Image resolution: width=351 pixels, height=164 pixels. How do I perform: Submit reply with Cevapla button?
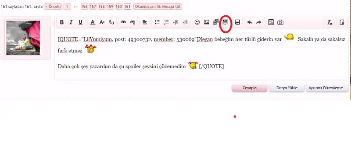[249, 88]
